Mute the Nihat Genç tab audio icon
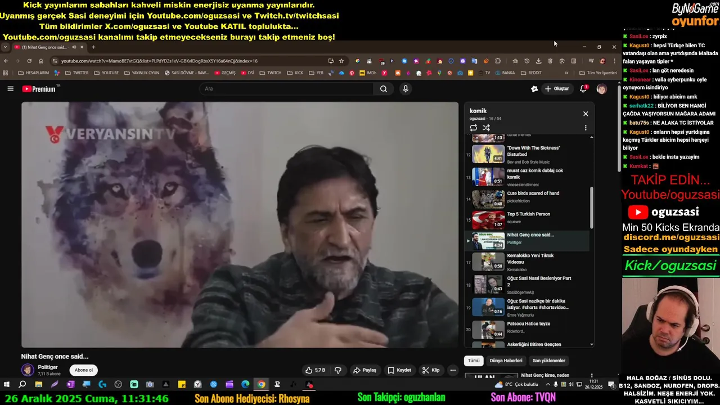The image size is (720, 405). [x=74, y=47]
